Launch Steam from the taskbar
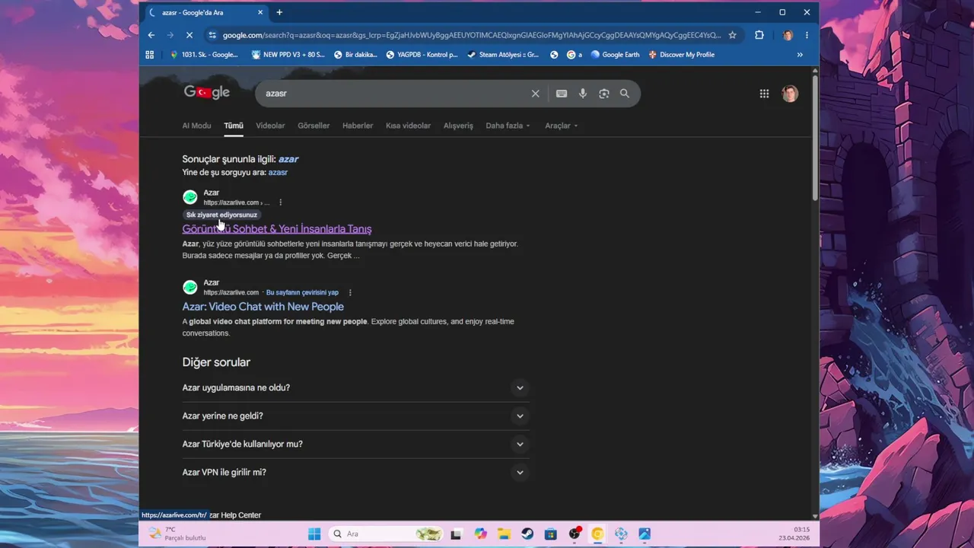The height and width of the screenshot is (548, 974). tap(527, 534)
